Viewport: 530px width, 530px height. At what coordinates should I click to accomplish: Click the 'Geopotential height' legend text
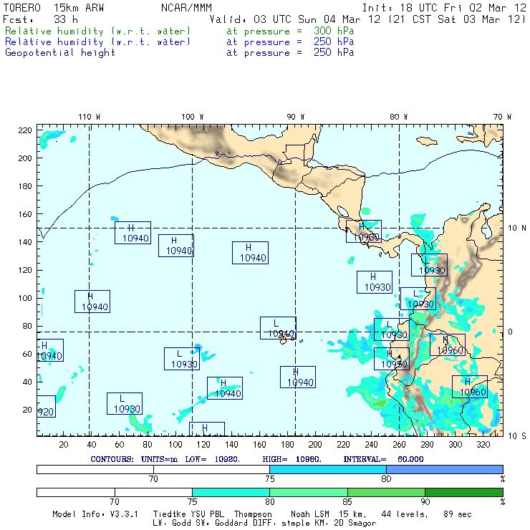(60, 53)
